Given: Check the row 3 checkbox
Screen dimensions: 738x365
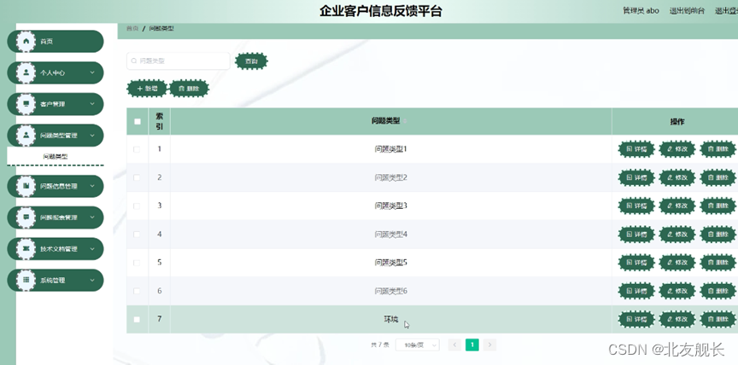Looking at the screenshot, I should click(x=137, y=206).
